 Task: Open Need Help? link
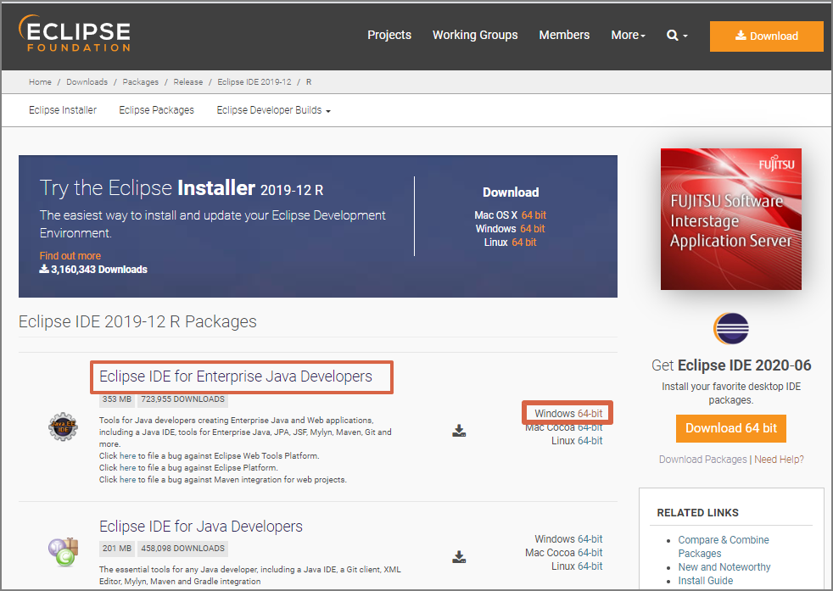coord(779,460)
